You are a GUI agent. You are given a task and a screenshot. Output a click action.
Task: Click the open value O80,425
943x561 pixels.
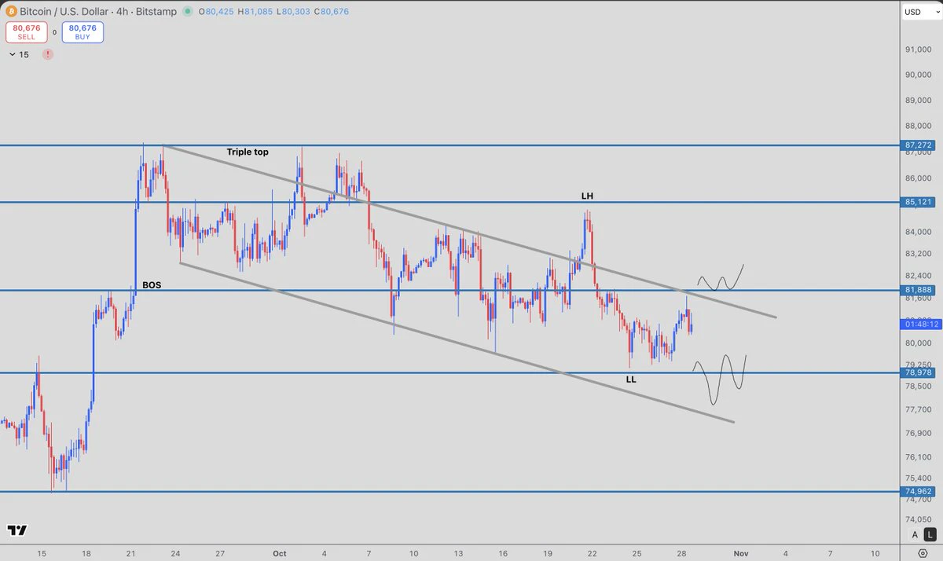pyautogui.click(x=215, y=12)
